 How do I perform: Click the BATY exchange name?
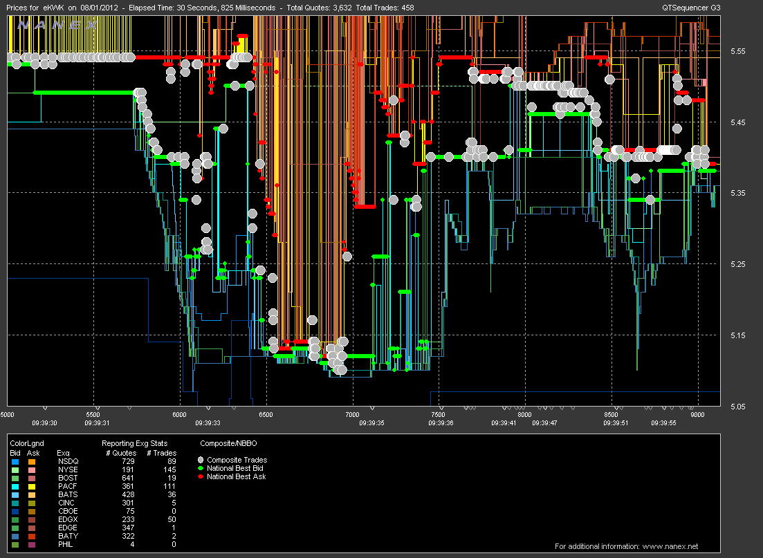(68, 536)
